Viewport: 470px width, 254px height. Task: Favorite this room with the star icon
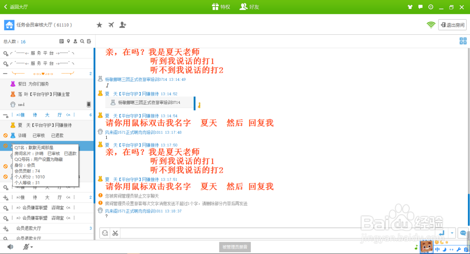(99, 25)
